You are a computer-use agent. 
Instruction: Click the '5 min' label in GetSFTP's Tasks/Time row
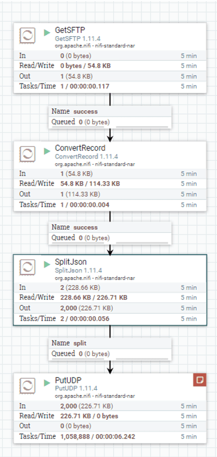pyautogui.click(x=189, y=86)
